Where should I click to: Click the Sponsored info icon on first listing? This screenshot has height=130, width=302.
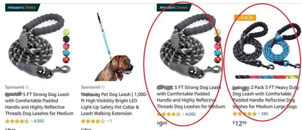click(27, 87)
